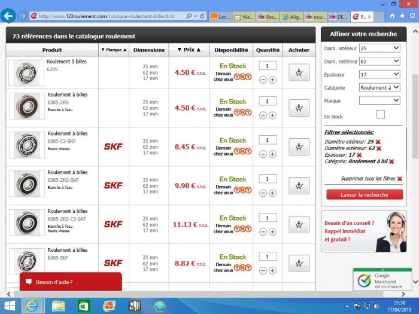Add the 6305 bearing to cart
Screen dimensions: 419x314
[x=299, y=72]
